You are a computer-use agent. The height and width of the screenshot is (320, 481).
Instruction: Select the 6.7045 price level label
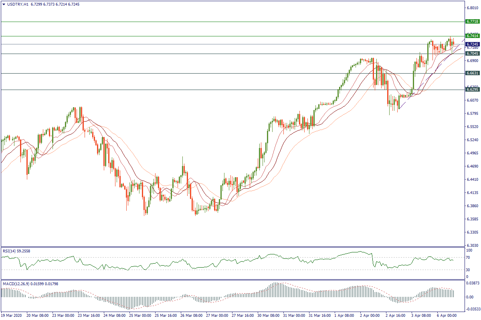(x=473, y=54)
